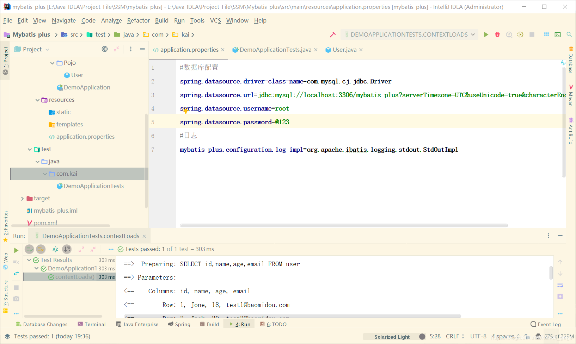This screenshot has width=576, height=344.
Task: Start debugging with the red bug icon
Action: (x=497, y=35)
